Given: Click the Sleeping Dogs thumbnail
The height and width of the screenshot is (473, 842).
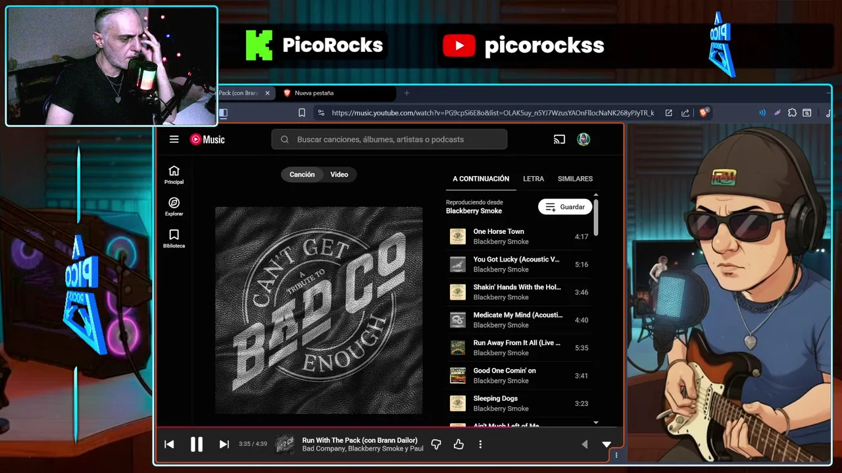Looking at the screenshot, I should click(x=458, y=403).
